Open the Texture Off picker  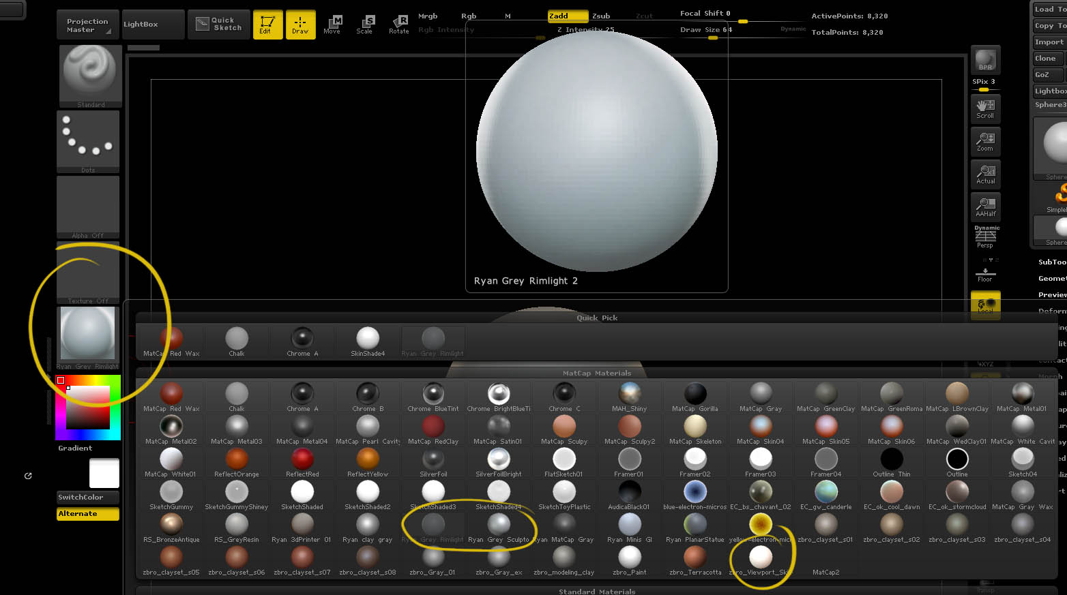click(88, 273)
